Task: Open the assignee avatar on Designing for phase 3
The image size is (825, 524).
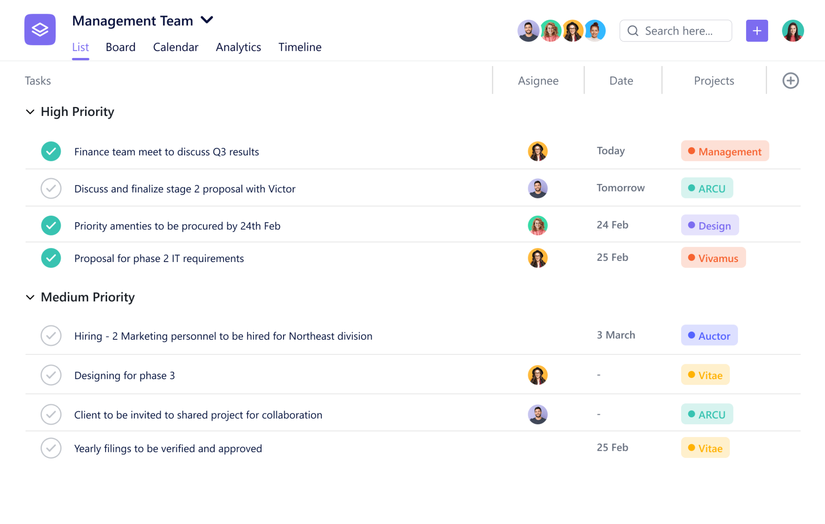Action: [538, 375]
